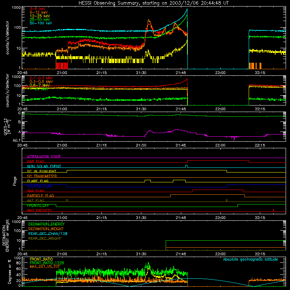Click the '7-20 MeV' legend label

[39, 89]
